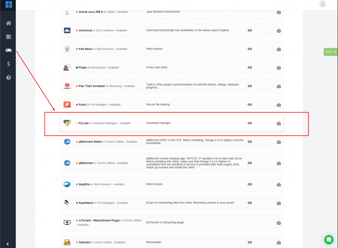Screen dimensions: 338x248
Task: Open the dollar billing icon in the sidebar
Action: pos(8,64)
